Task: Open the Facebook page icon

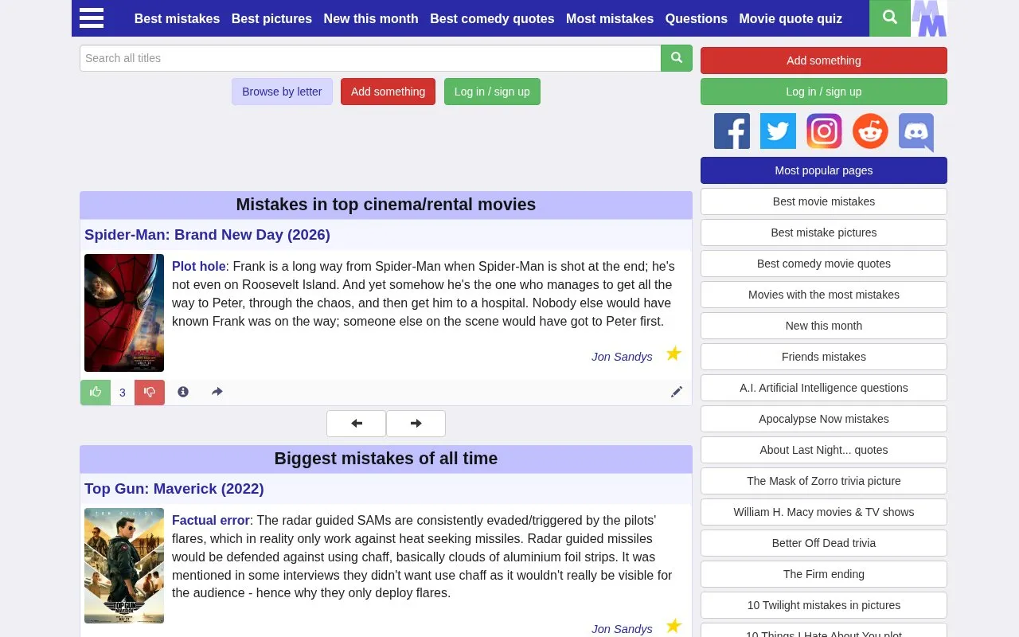Action: (732, 131)
